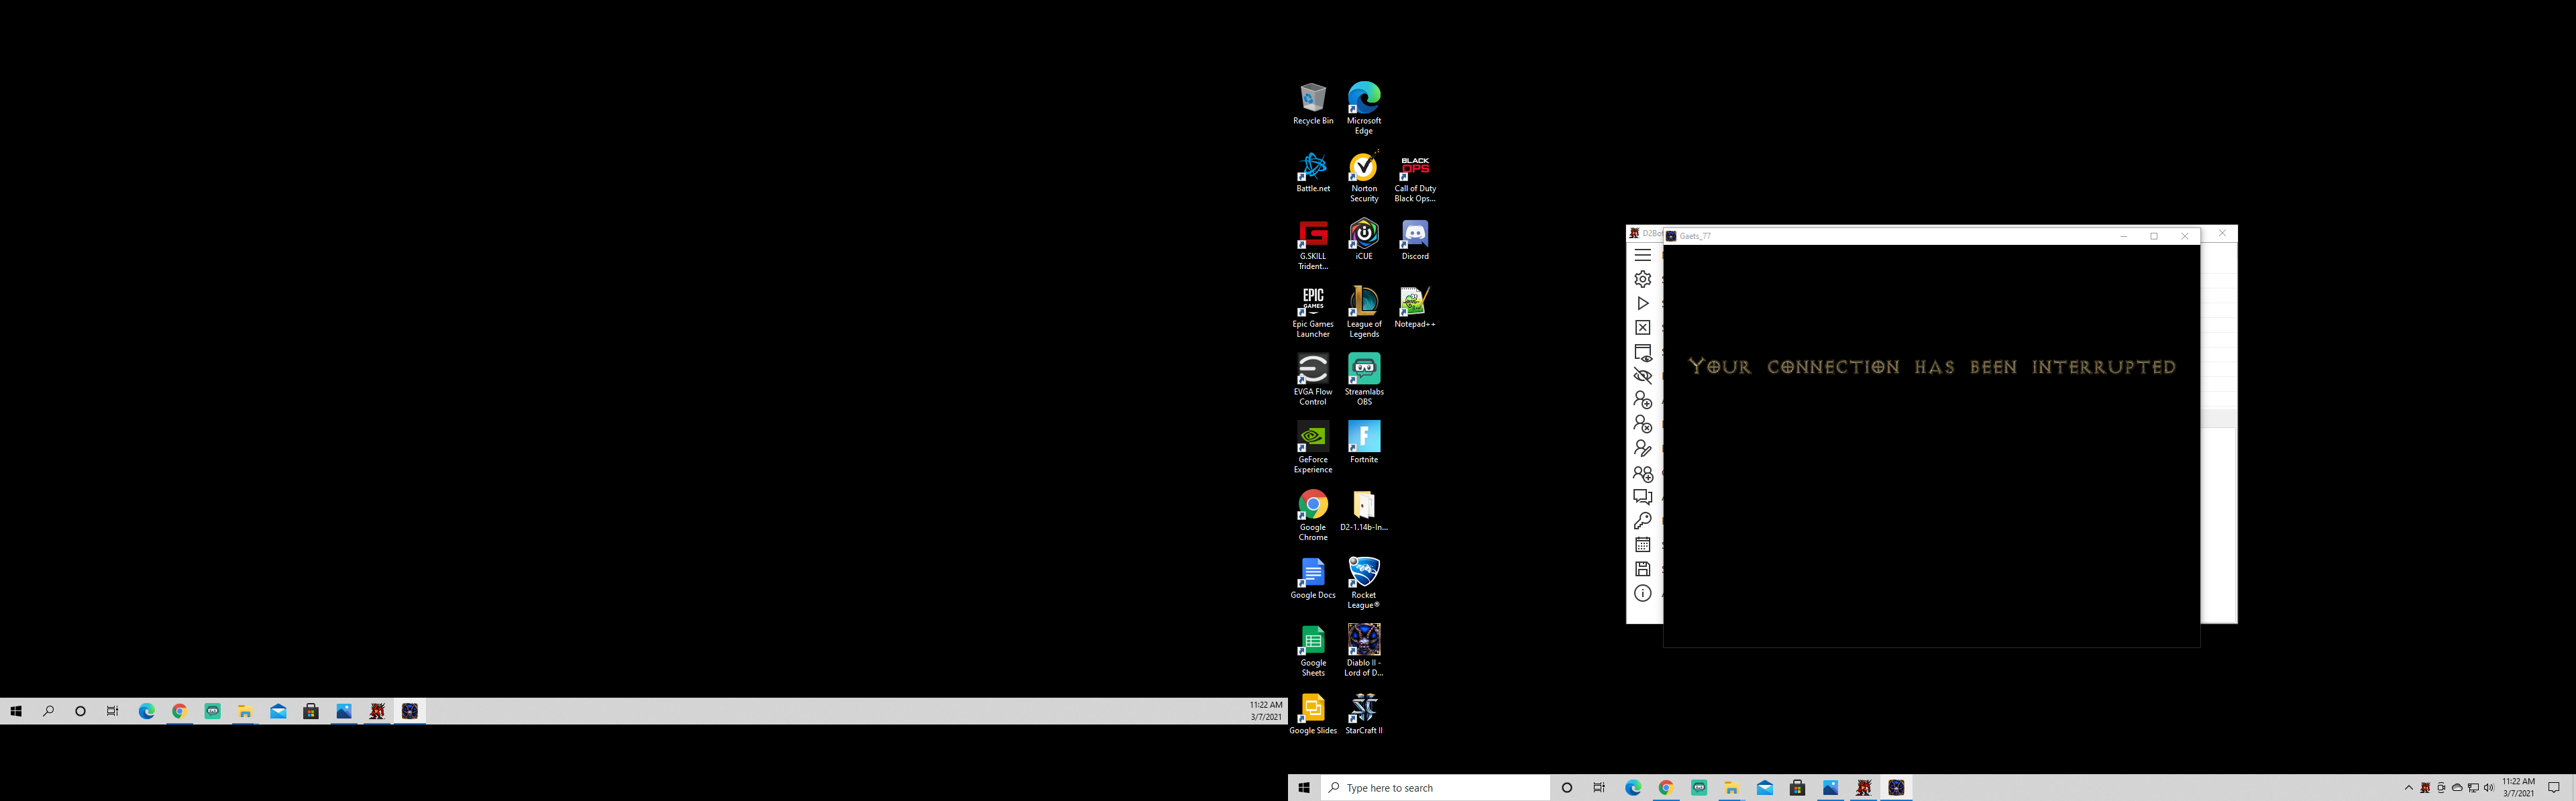
Task: Edit profile with person-pencil icon
Action: [1642, 448]
